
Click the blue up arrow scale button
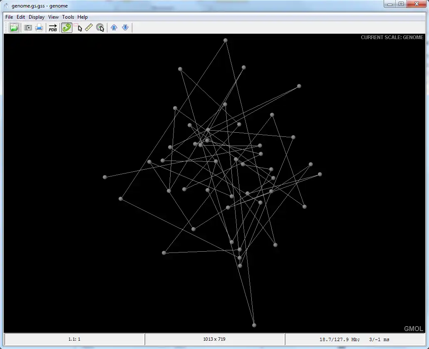tap(114, 27)
